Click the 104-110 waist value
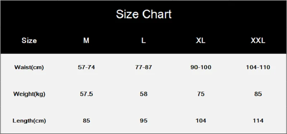Viewport: 287px width, 134px height. [258, 67]
